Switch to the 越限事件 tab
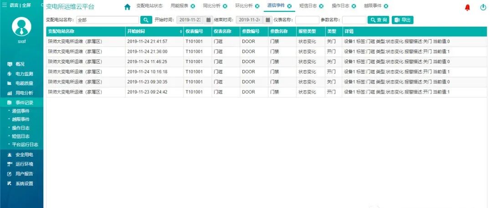 [x=373, y=6]
